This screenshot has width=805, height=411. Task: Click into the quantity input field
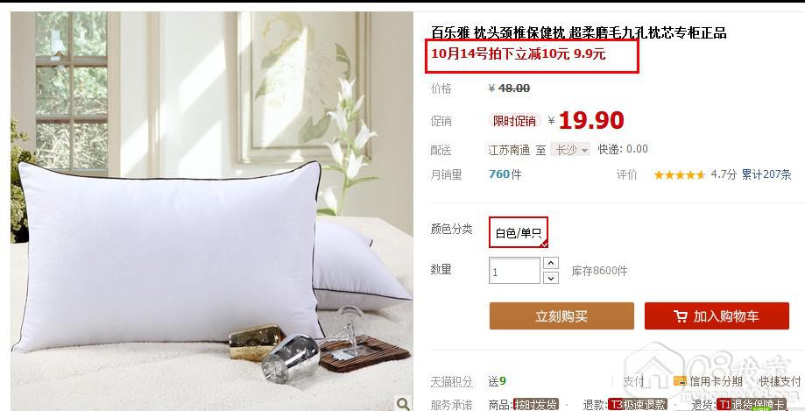point(514,271)
